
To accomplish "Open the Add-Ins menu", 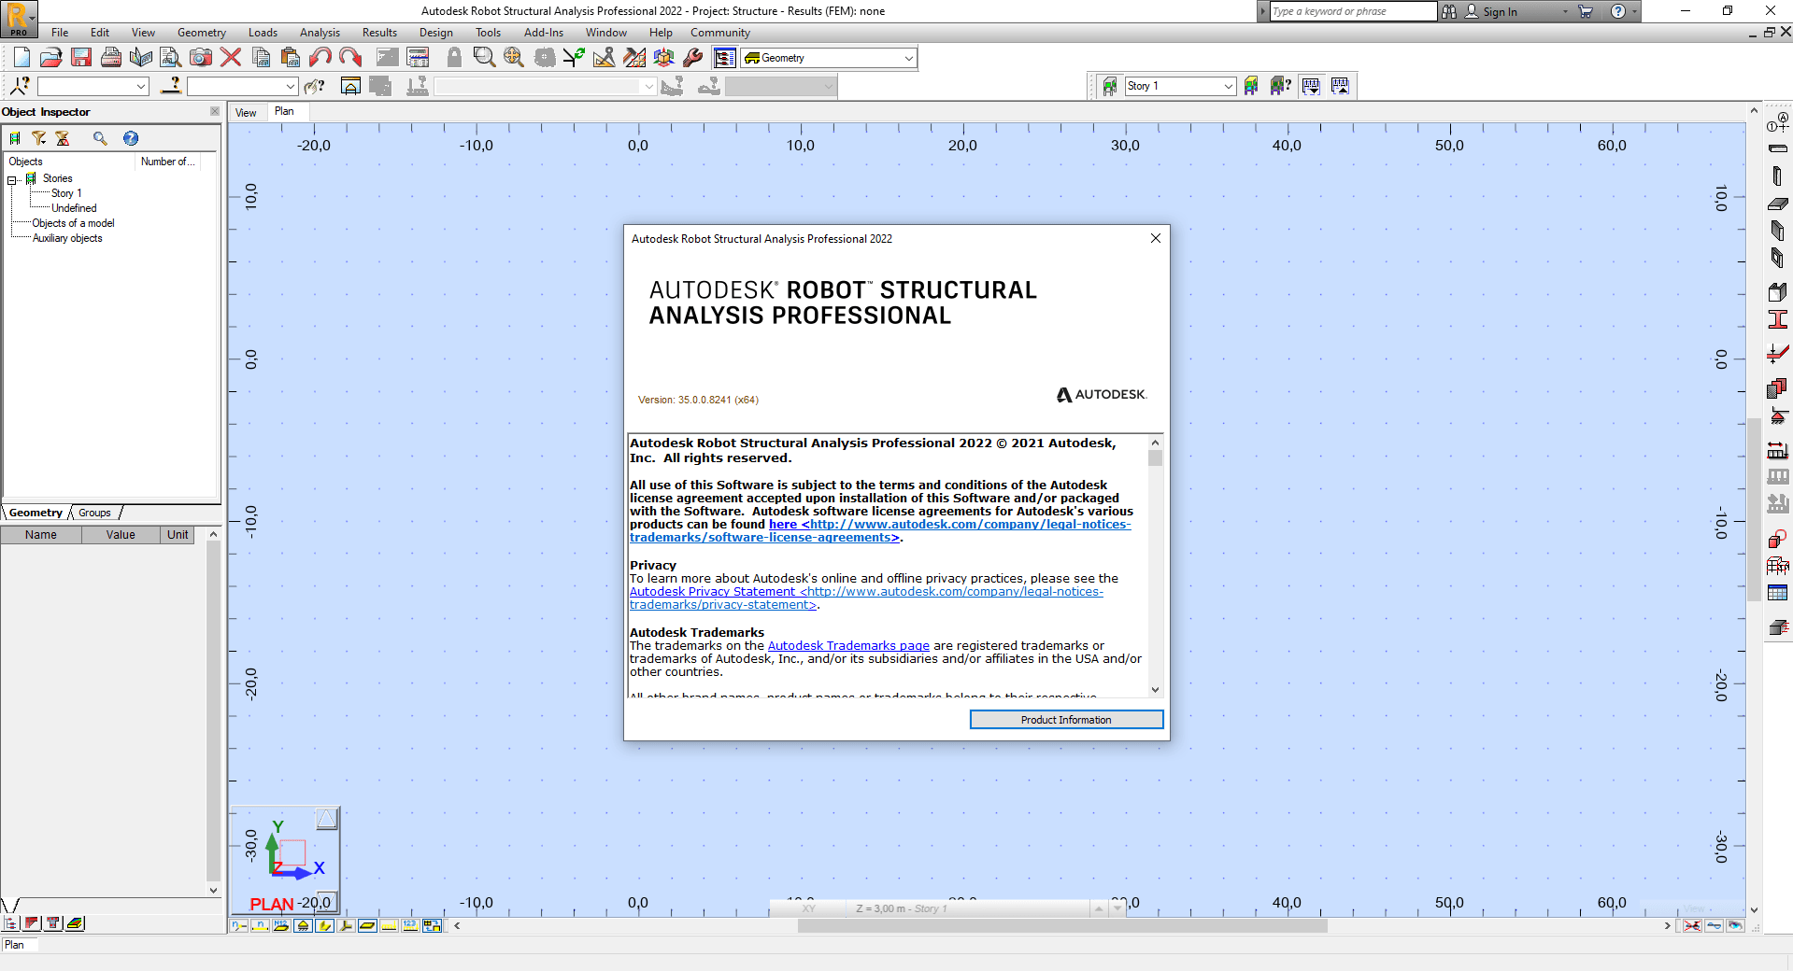I will tap(543, 33).
